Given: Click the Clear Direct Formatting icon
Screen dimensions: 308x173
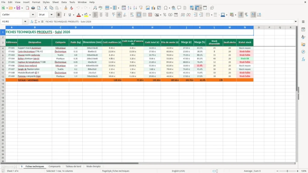Looking at the screenshot, I should click(72, 8).
